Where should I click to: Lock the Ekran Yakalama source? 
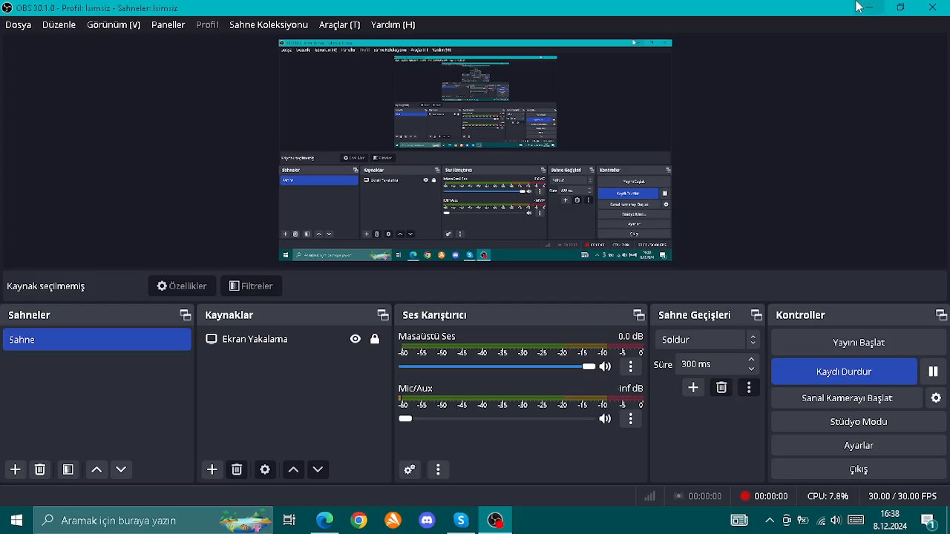coord(375,339)
